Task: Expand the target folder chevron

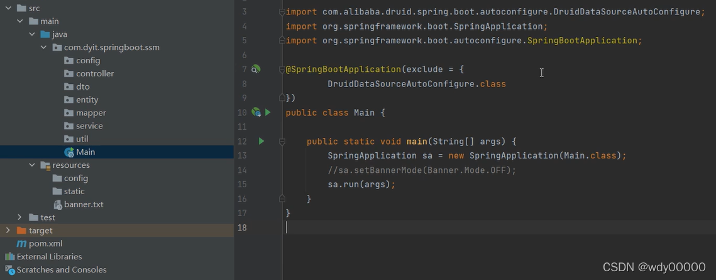Action: tap(8, 231)
